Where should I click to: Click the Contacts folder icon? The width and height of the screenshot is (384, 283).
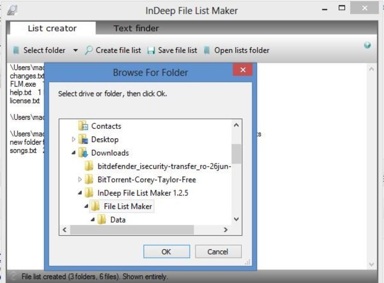pos(83,126)
